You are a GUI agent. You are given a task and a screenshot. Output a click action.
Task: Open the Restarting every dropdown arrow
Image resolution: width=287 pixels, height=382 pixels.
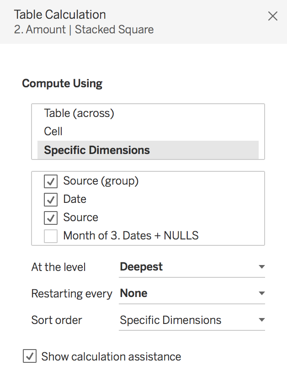click(262, 293)
